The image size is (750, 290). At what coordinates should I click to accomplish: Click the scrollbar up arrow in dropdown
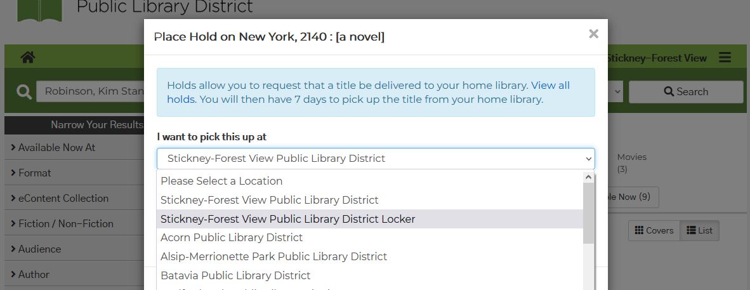point(588,177)
